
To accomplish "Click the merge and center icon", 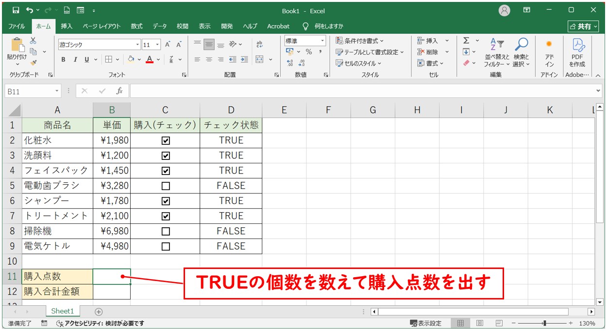I will click(259, 60).
